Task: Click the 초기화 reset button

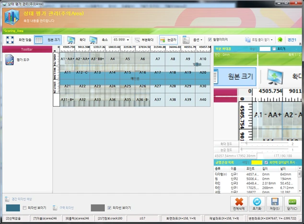Action: click(257, 204)
